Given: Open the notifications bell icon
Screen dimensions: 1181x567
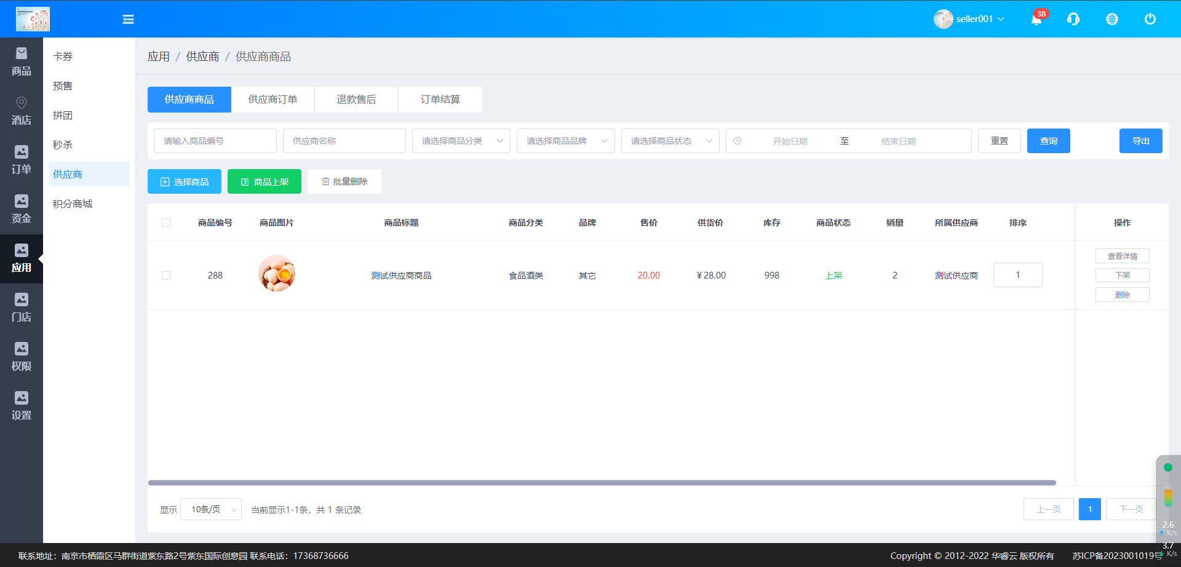Looking at the screenshot, I should tap(1036, 20).
